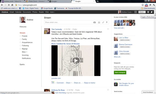Image resolution: width=156 pixels, height=94 pixels.
Task: Open Google+ settings gear icon
Action: [148, 12]
